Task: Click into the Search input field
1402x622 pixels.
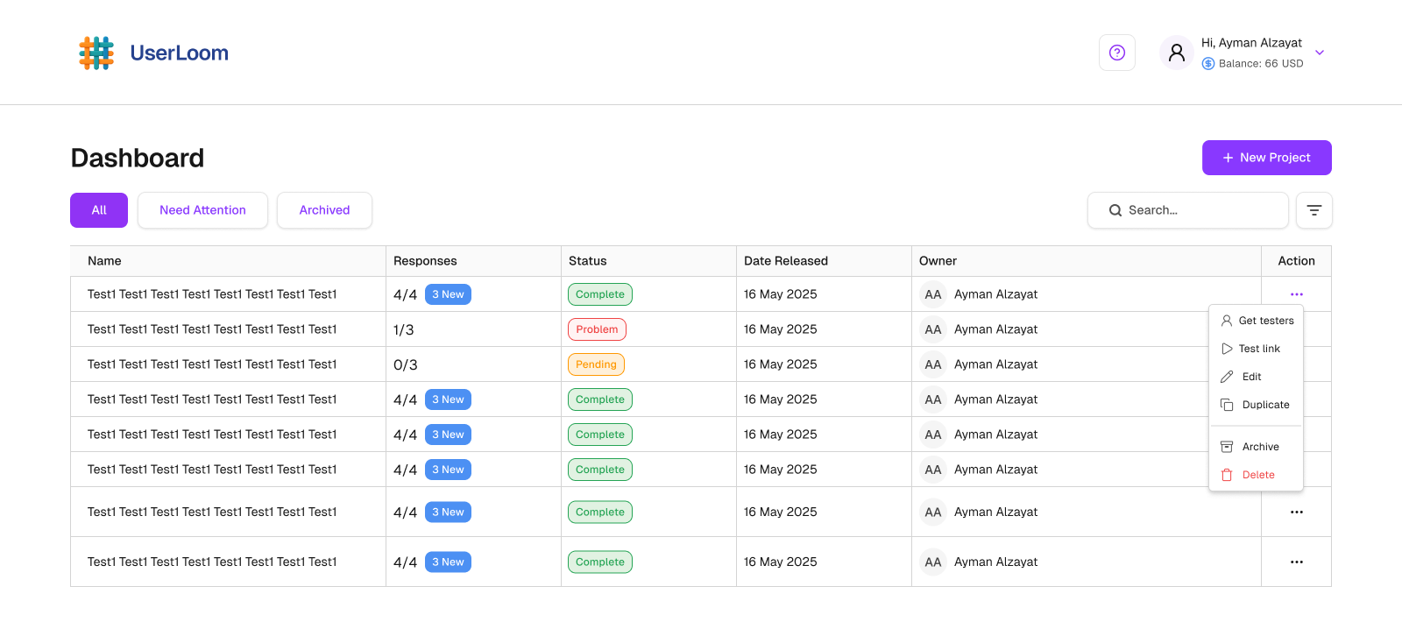Action: coord(1188,210)
